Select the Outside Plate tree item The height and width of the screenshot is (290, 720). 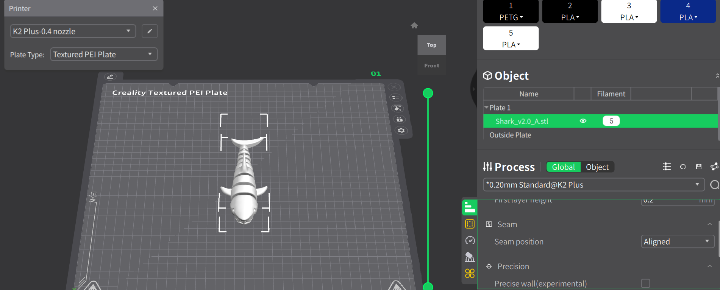point(510,135)
